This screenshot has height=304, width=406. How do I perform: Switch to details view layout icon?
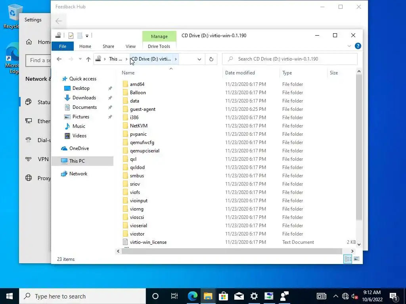348,259
